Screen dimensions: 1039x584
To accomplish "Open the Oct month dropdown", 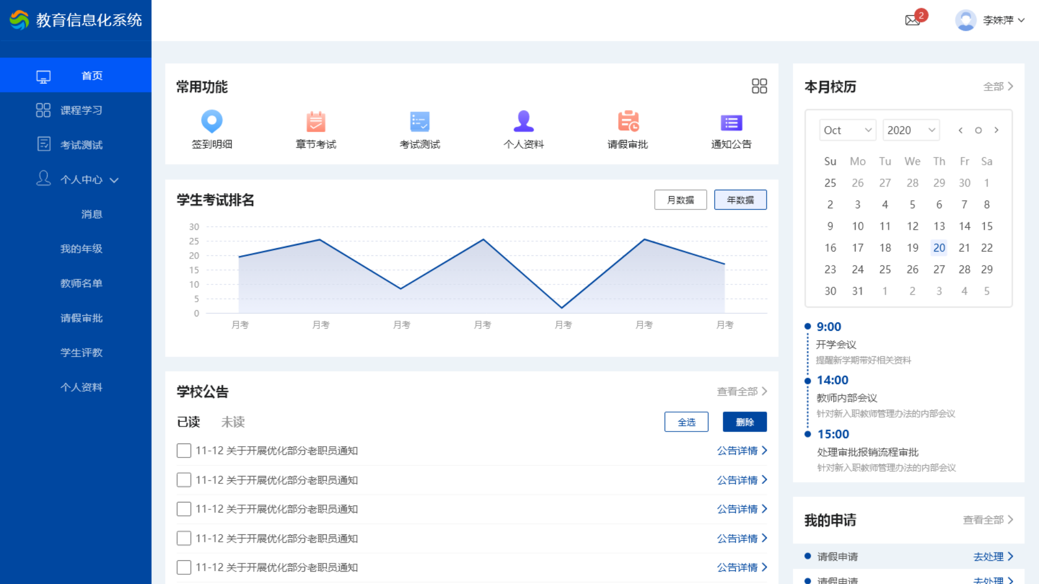I will [x=847, y=130].
